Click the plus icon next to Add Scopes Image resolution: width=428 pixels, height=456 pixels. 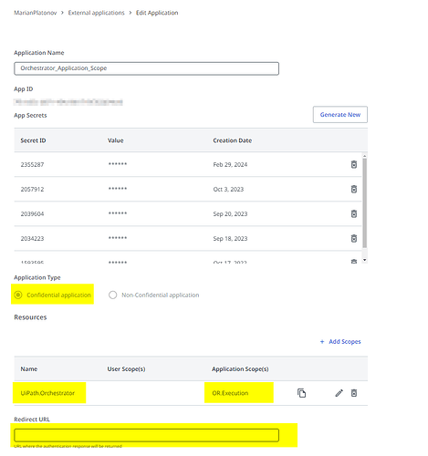(x=322, y=342)
